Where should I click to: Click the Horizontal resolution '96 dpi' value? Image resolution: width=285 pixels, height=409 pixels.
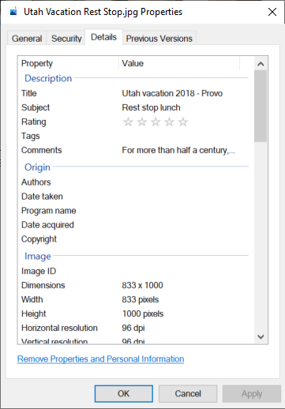(x=133, y=328)
